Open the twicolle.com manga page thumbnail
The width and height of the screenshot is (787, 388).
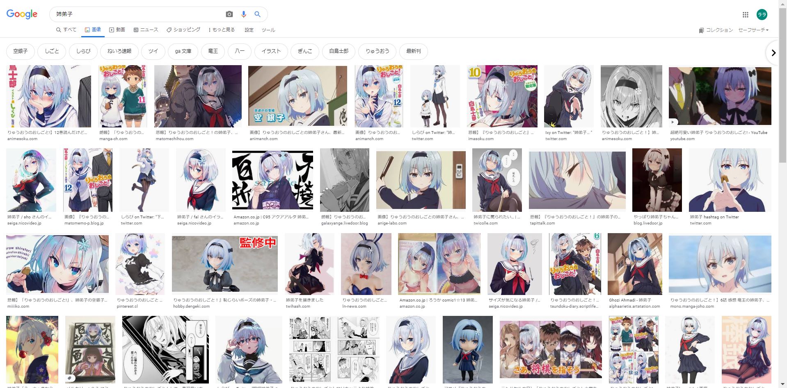(497, 180)
